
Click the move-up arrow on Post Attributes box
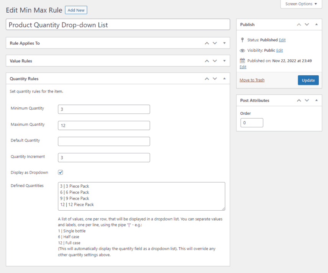point(298,100)
